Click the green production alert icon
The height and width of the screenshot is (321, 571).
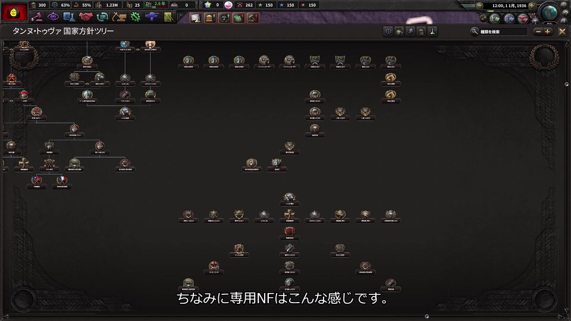point(239,18)
